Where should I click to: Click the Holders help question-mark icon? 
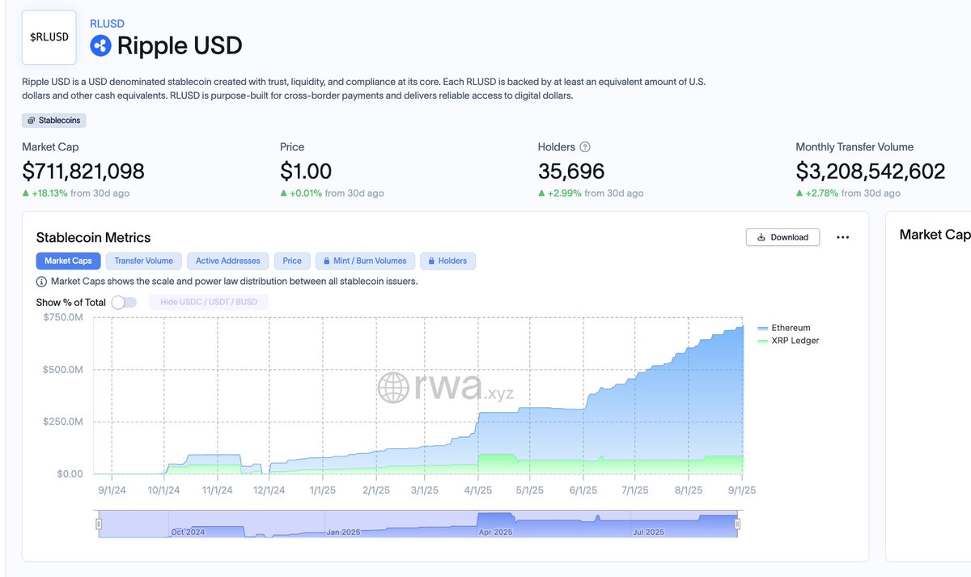click(x=585, y=147)
